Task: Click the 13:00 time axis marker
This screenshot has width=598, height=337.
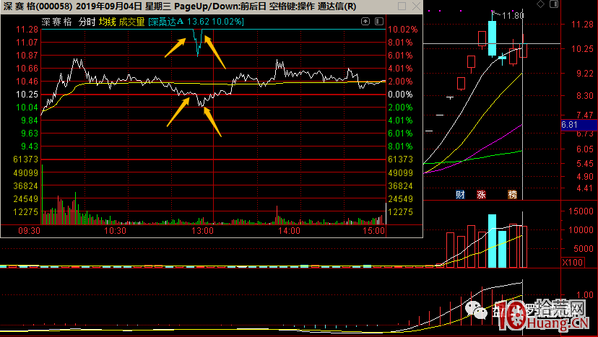Action: click(x=202, y=231)
